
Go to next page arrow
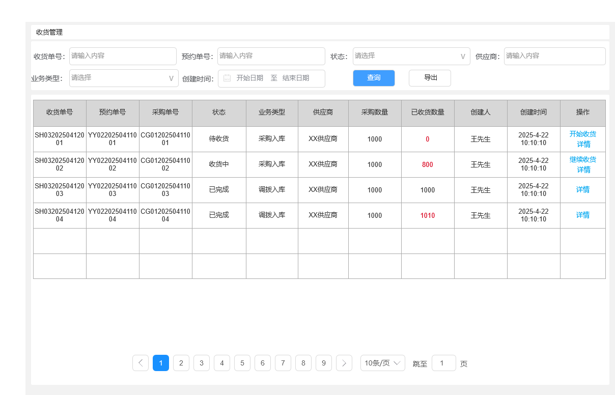[x=344, y=363]
